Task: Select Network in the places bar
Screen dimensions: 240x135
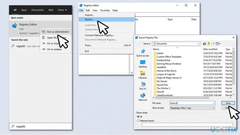Action: 143,97
